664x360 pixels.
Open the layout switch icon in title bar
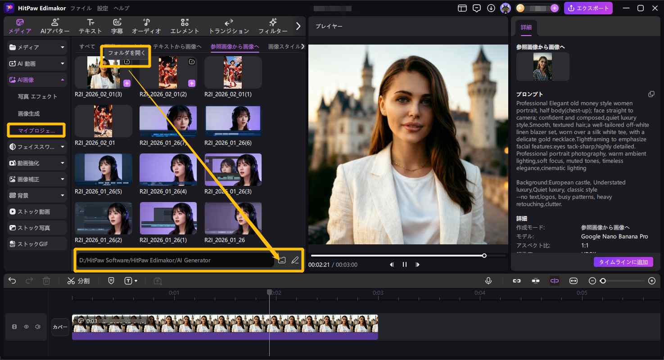pos(462,8)
